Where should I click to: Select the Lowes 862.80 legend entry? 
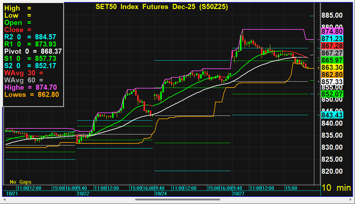31,94
